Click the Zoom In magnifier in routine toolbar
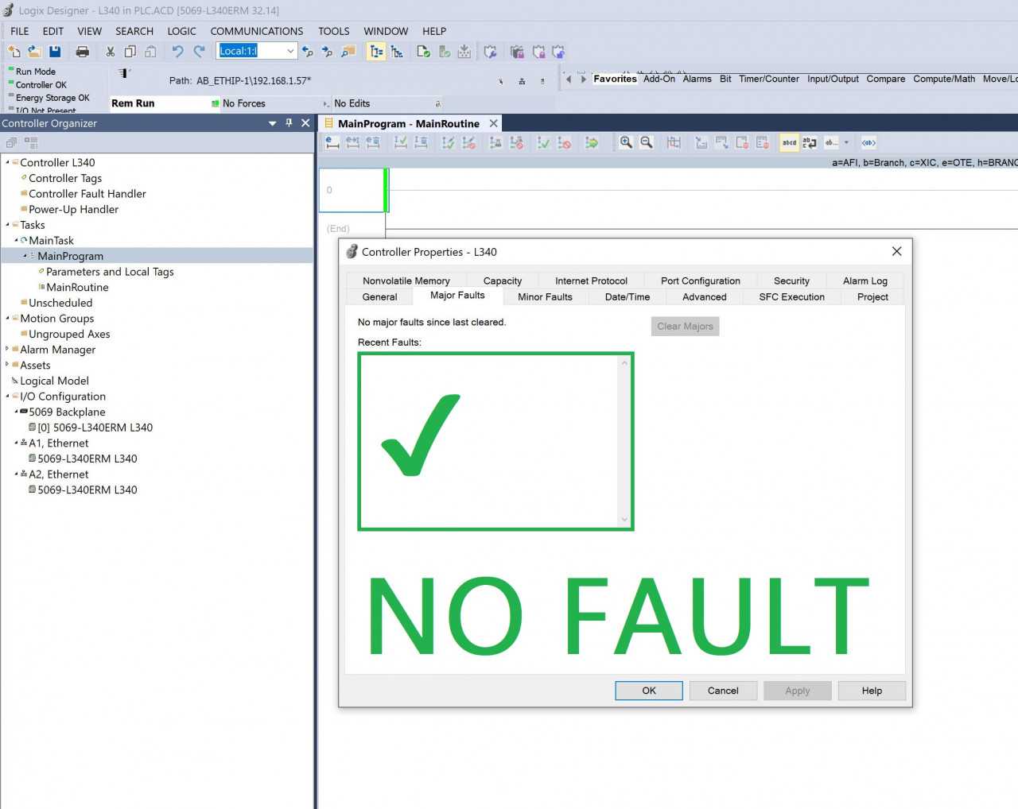The image size is (1018, 809). click(626, 142)
